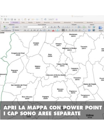Switch to the Inizio tab

pos(6,22)
